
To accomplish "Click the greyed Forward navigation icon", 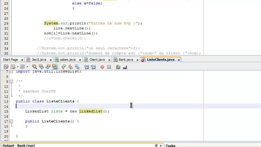I will [22, 67].
